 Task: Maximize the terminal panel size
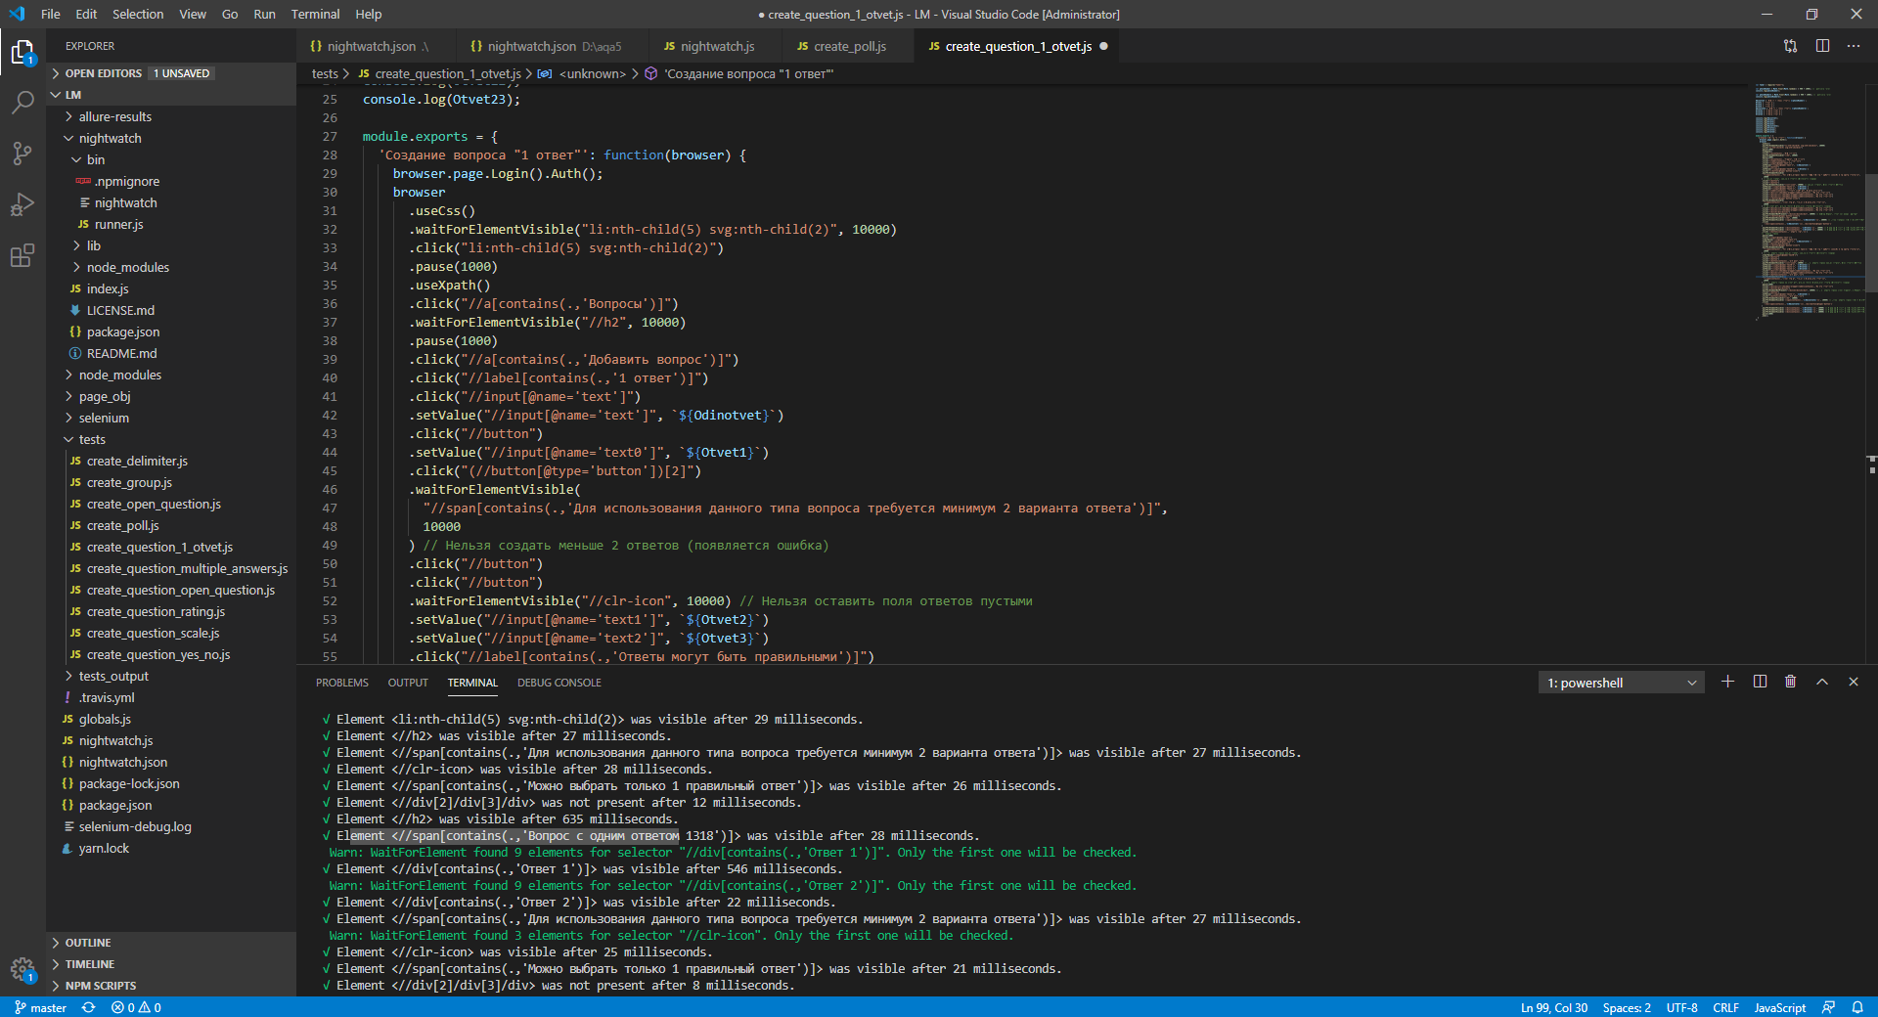[x=1821, y=682]
